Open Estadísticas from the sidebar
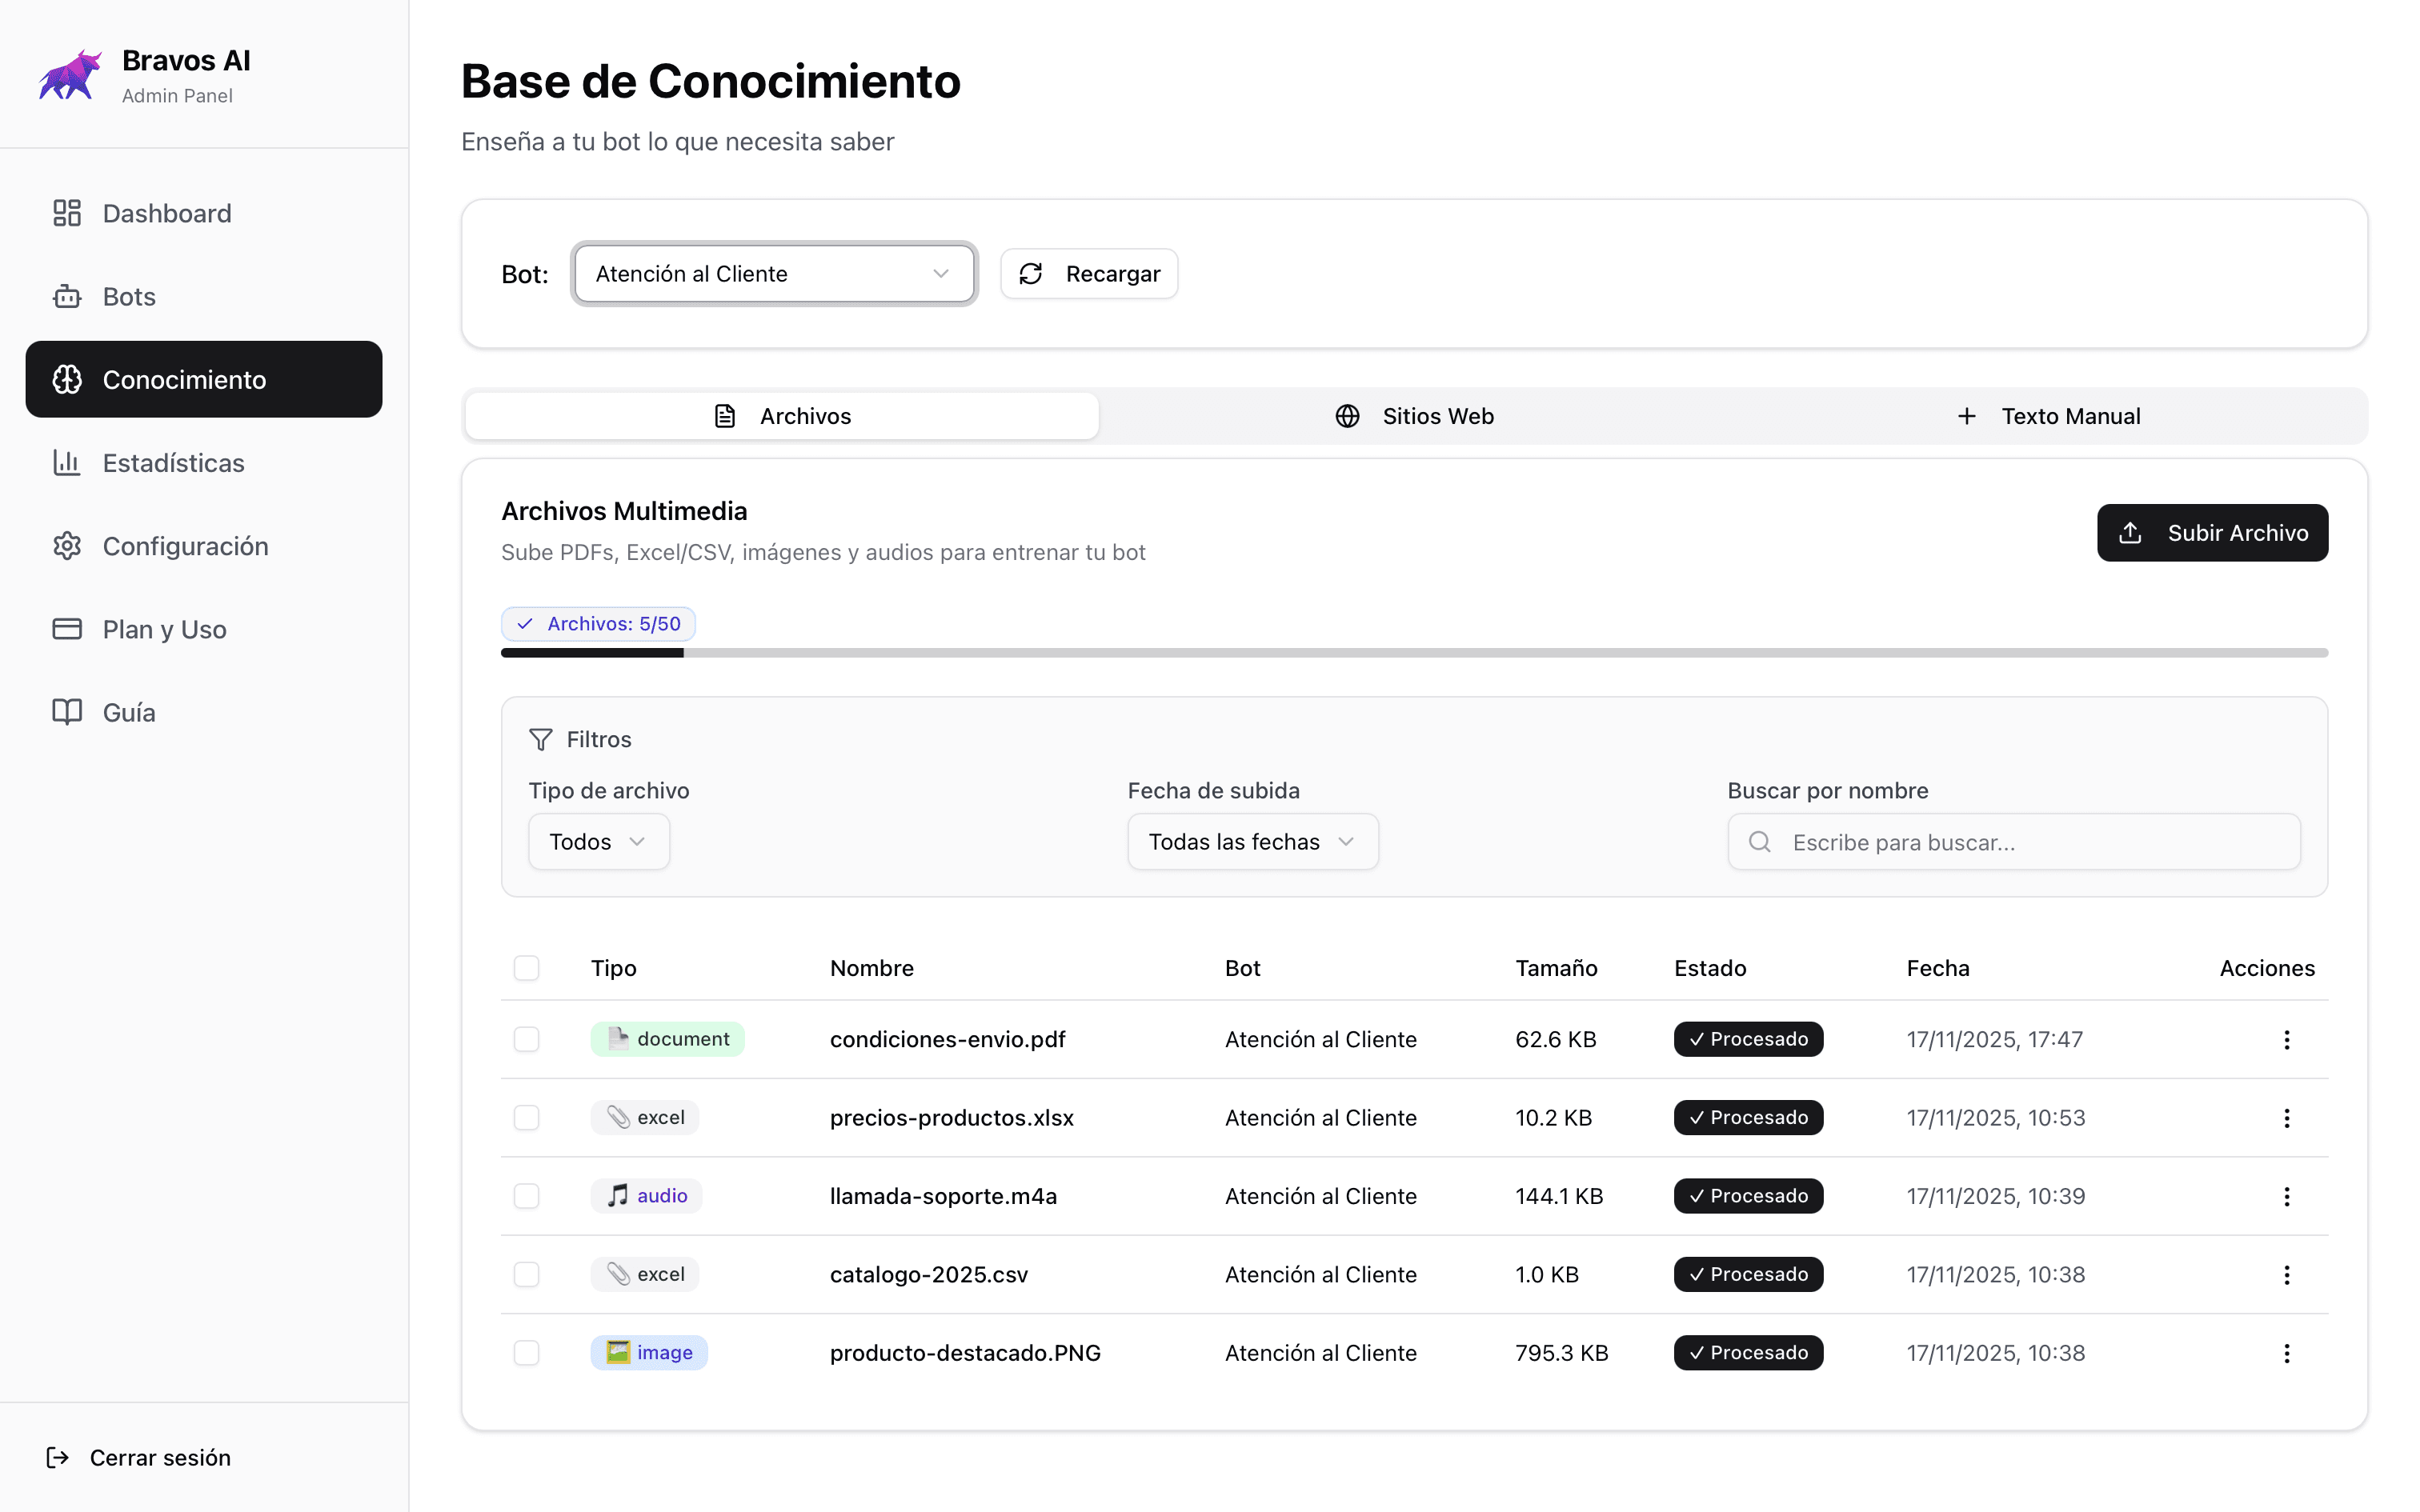Viewport: 2420px width, 1512px height. (173, 462)
